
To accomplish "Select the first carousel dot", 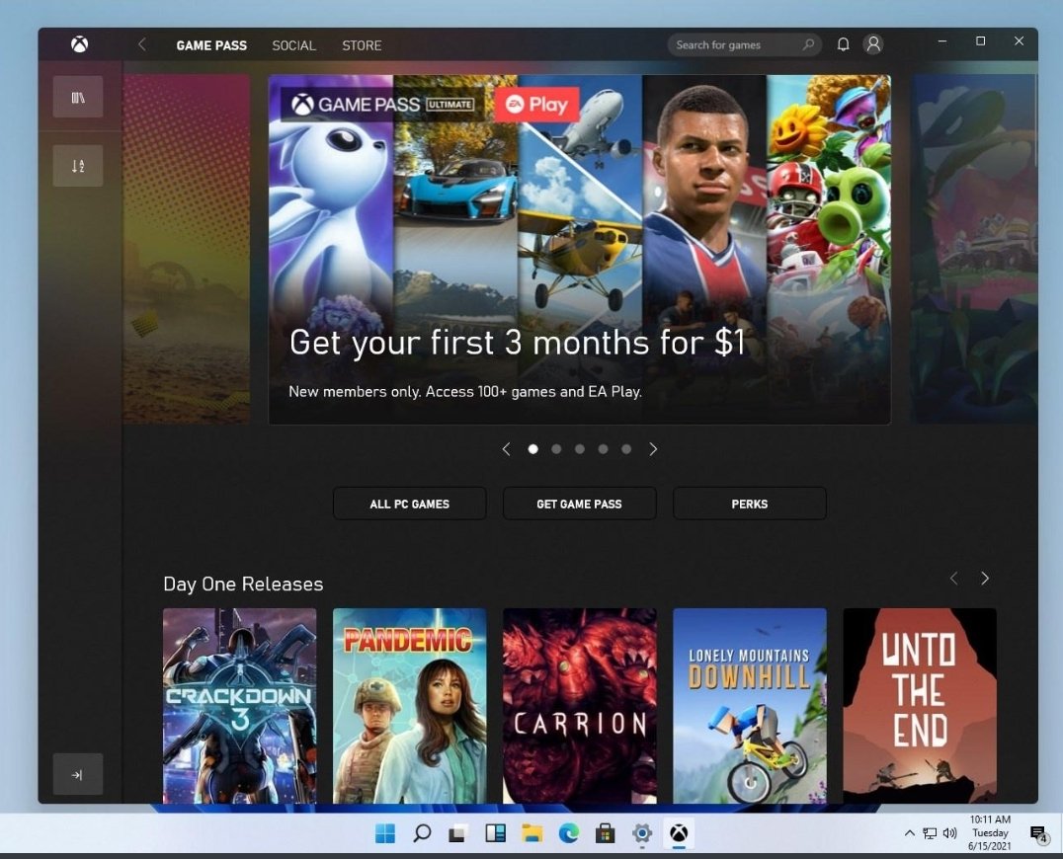I will tap(532, 449).
